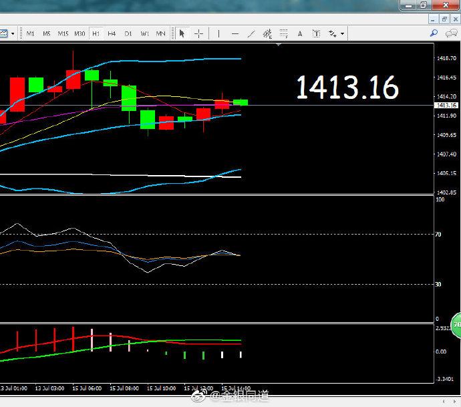461x407 pixels.
Task: Switch to M15 timeframe
Action: click(63, 34)
